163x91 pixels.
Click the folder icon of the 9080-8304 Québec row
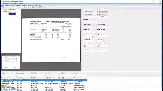(2, 82)
